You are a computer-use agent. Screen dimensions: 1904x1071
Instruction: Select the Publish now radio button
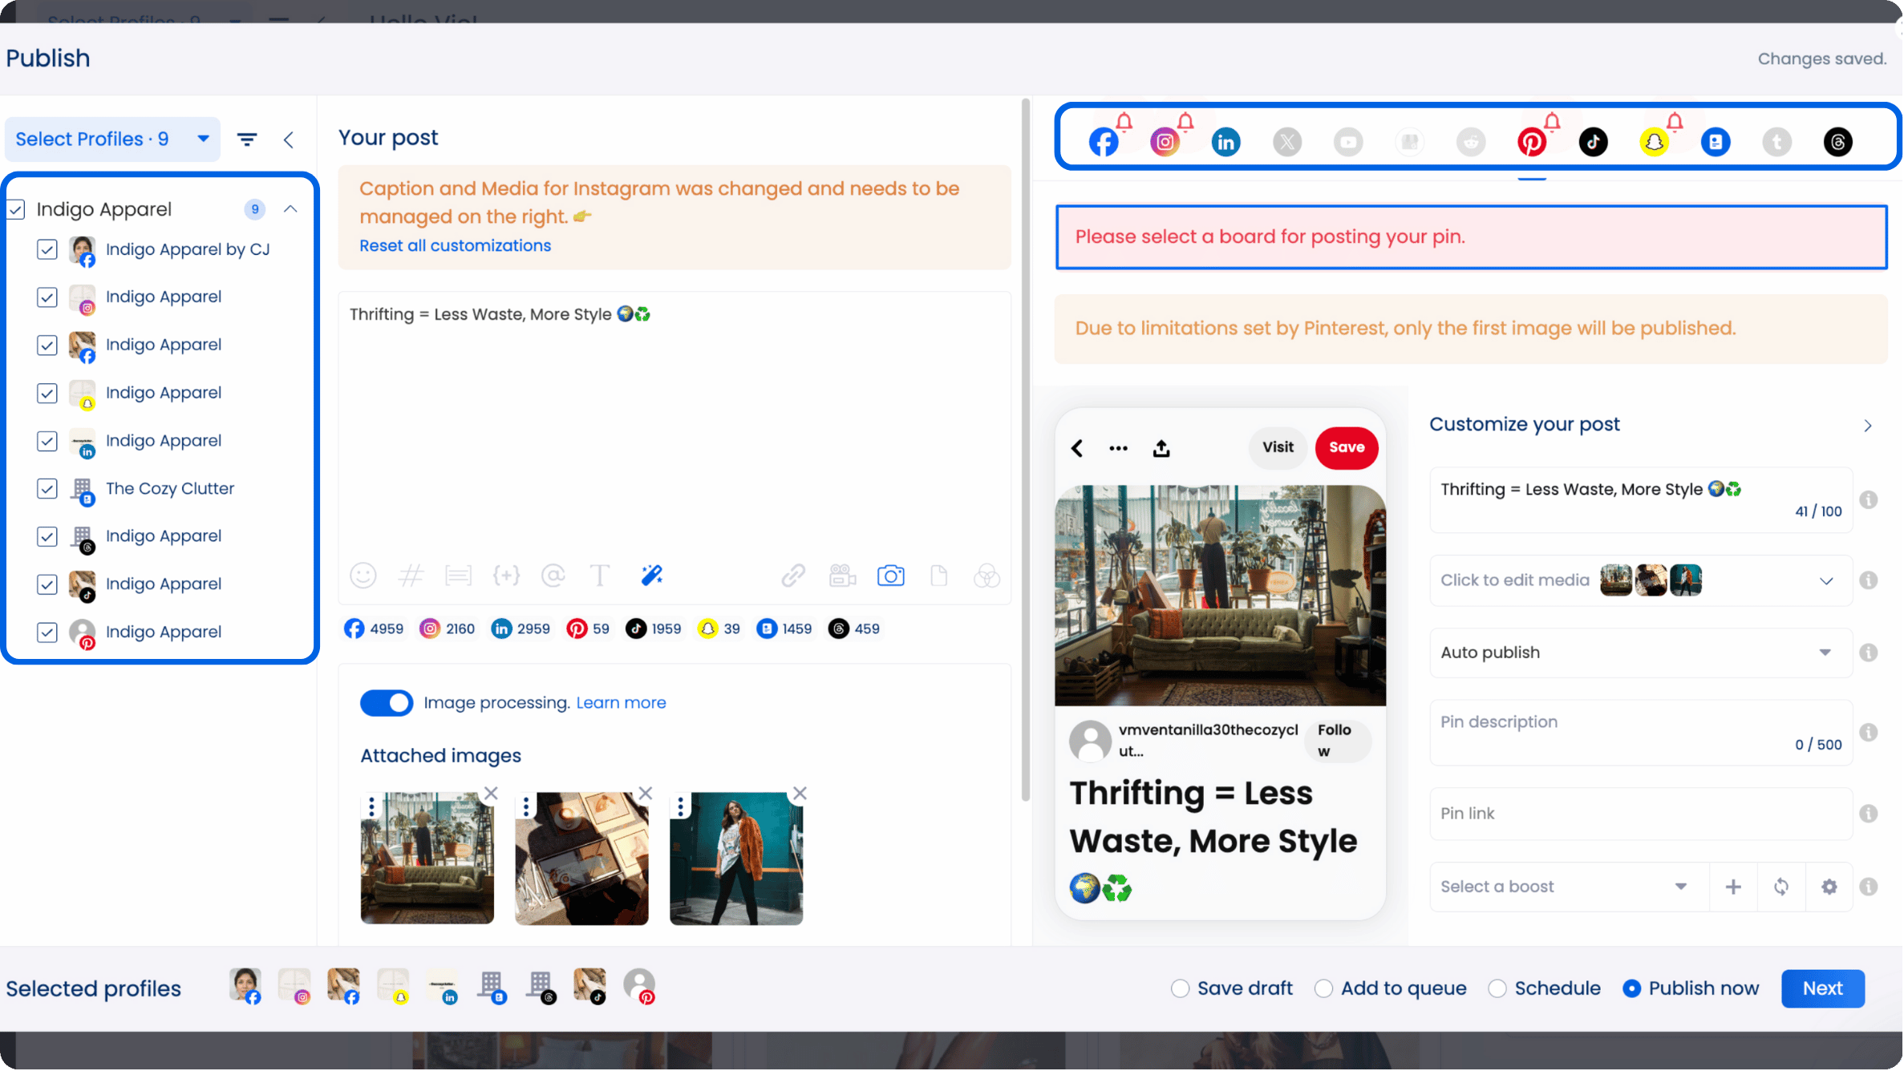pyautogui.click(x=1634, y=988)
